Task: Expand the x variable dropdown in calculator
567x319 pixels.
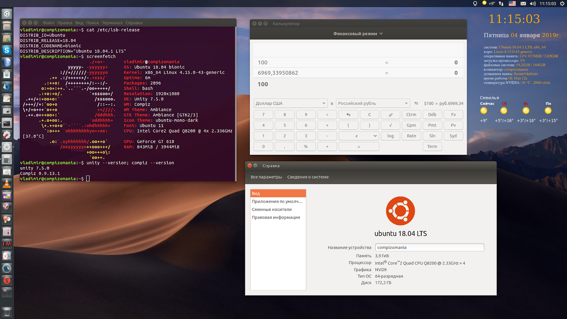Action: click(x=359, y=136)
